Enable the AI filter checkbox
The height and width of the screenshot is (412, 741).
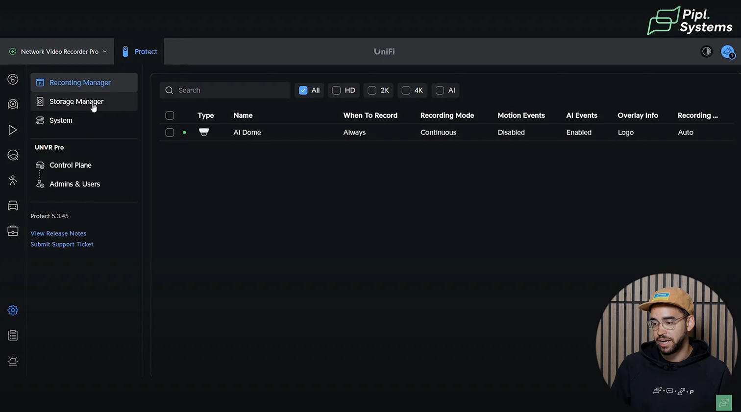[x=440, y=90]
